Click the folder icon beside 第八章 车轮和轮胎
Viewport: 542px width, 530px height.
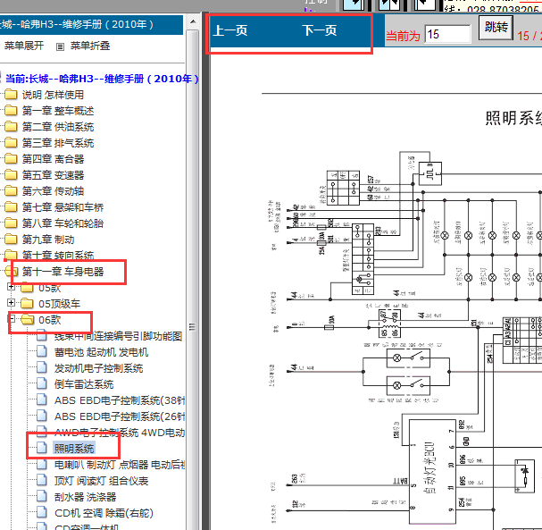coord(11,223)
